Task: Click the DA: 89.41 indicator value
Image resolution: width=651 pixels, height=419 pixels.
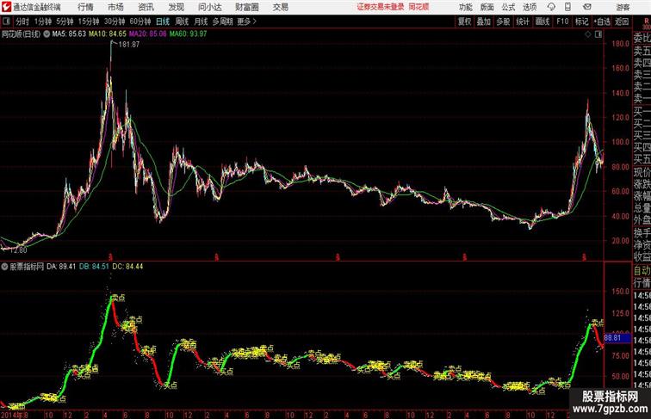Action: click(x=61, y=267)
